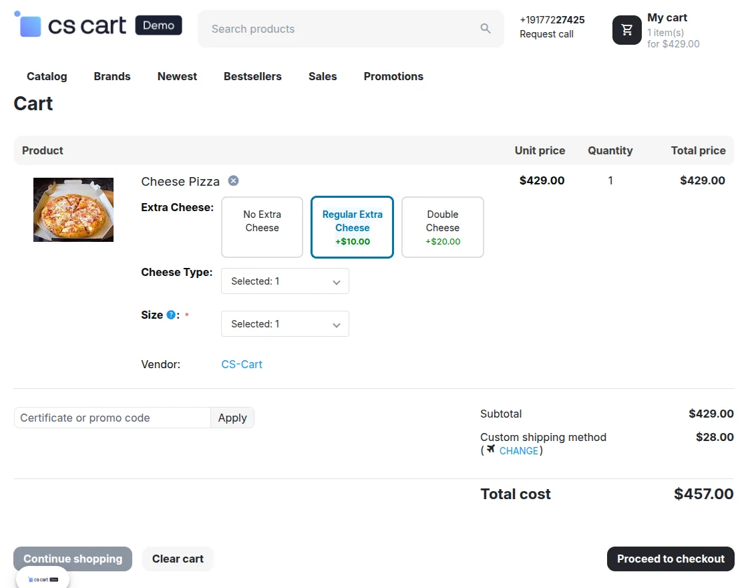Remove Cheese Pizza with the x icon
The width and height of the screenshot is (748, 588).
(233, 180)
